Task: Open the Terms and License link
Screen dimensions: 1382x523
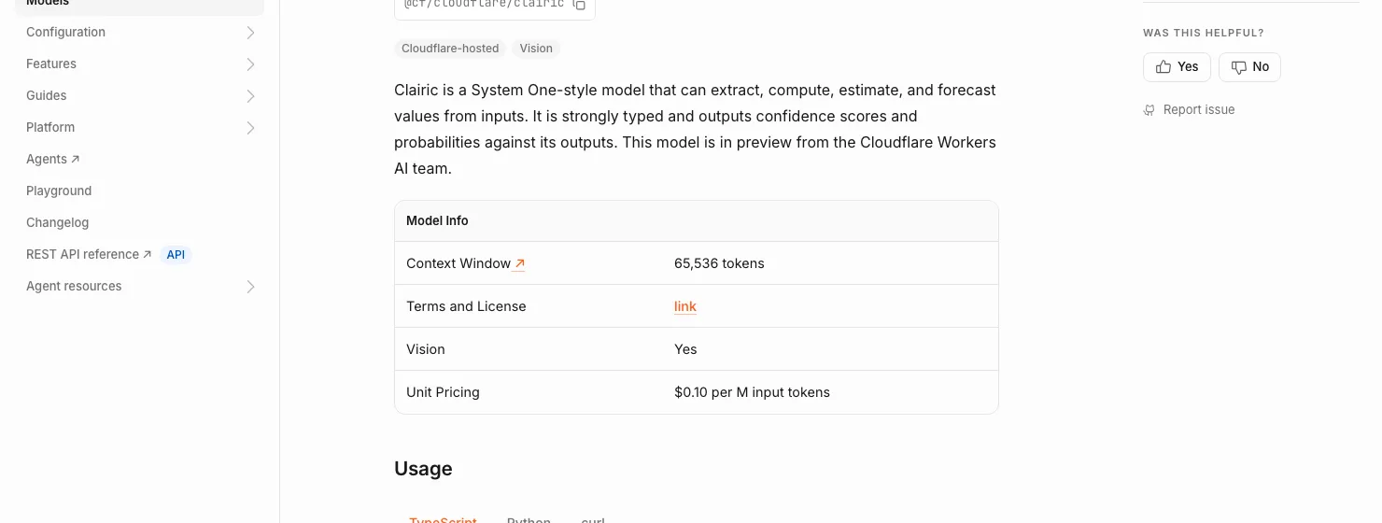Action: coord(685,306)
